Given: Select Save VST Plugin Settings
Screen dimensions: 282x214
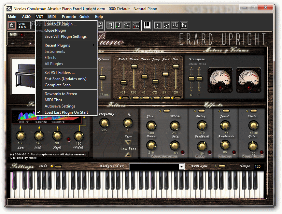Looking at the screenshot, I should (66, 36).
